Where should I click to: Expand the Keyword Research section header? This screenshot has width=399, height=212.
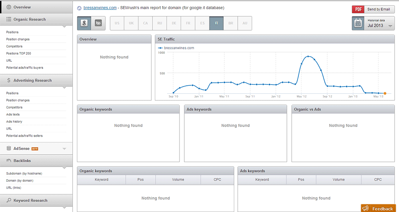[36, 200]
